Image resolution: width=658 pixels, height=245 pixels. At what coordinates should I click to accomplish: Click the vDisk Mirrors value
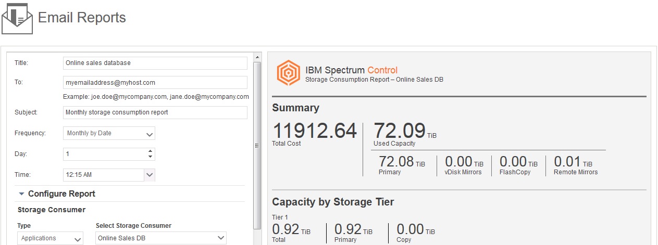coord(464,162)
